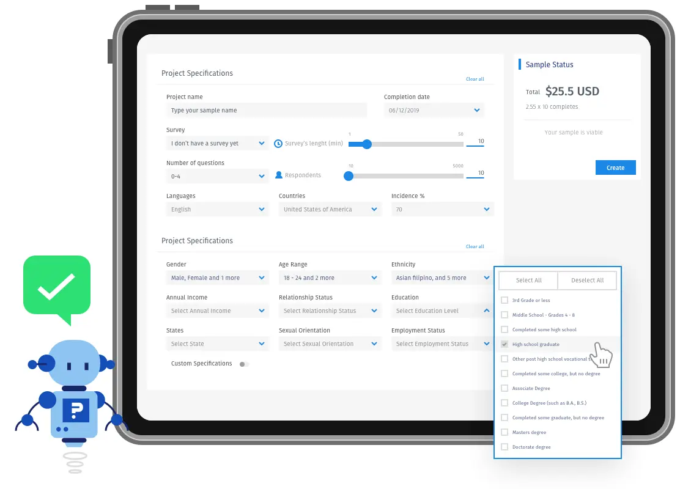Collapse the Education dropdown using its up chevron
Viewport: 680px width, 489px height.
click(487, 311)
